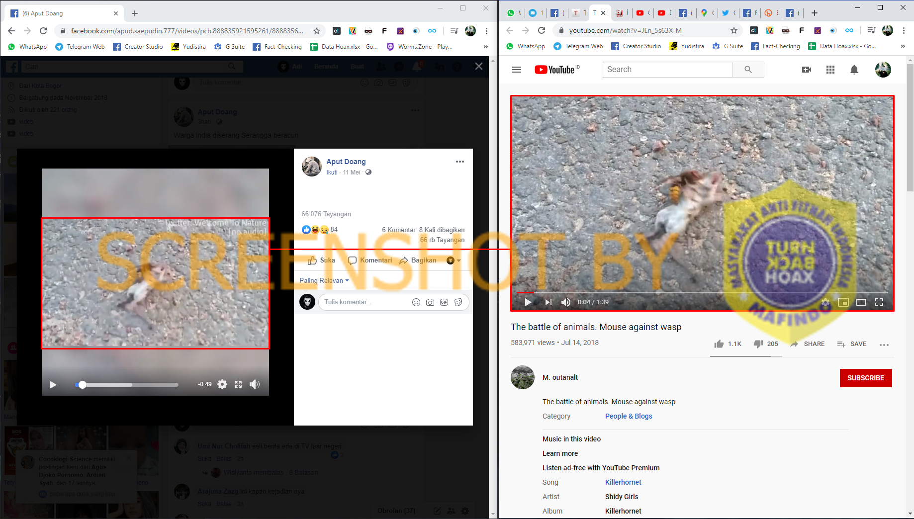Open the People & Blogs category link
Viewport: 914px width, 519px height.
[x=629, y=416]
